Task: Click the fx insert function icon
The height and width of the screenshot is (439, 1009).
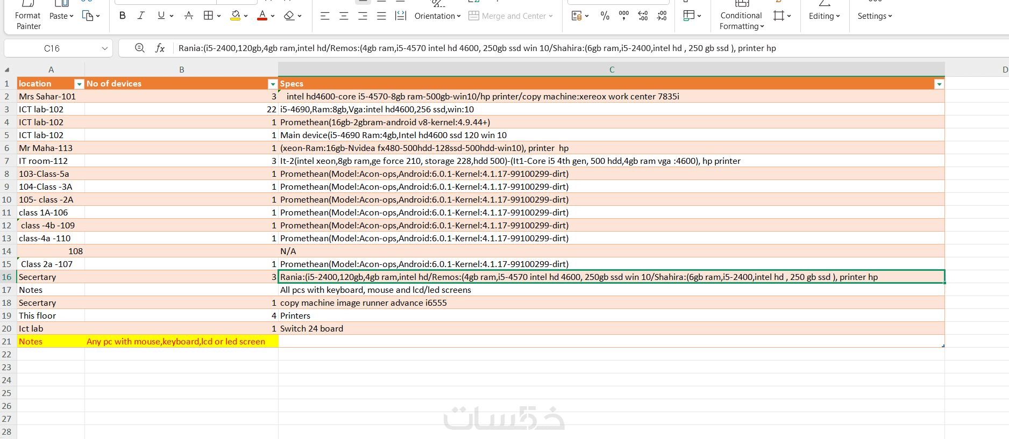Action: [160, 48]
